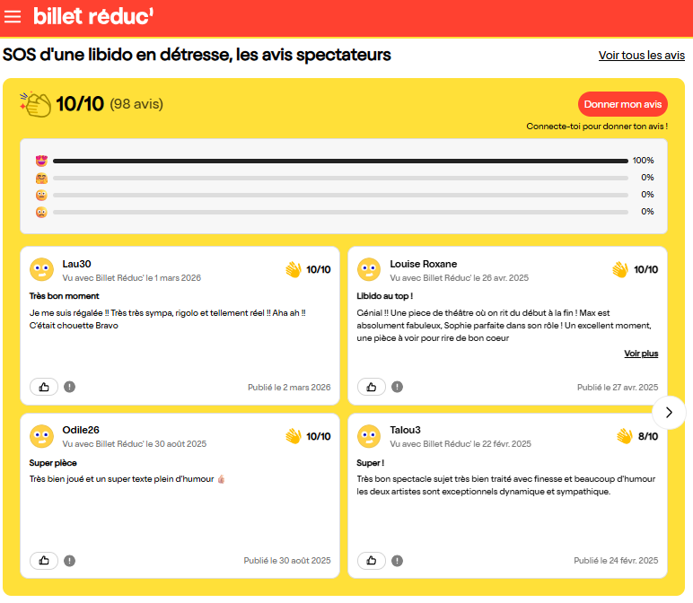The height and width of the screenshot is (603, 693).
Task: Report Odile26's review using exclamation icon
Action: click(x=70, y=560)
